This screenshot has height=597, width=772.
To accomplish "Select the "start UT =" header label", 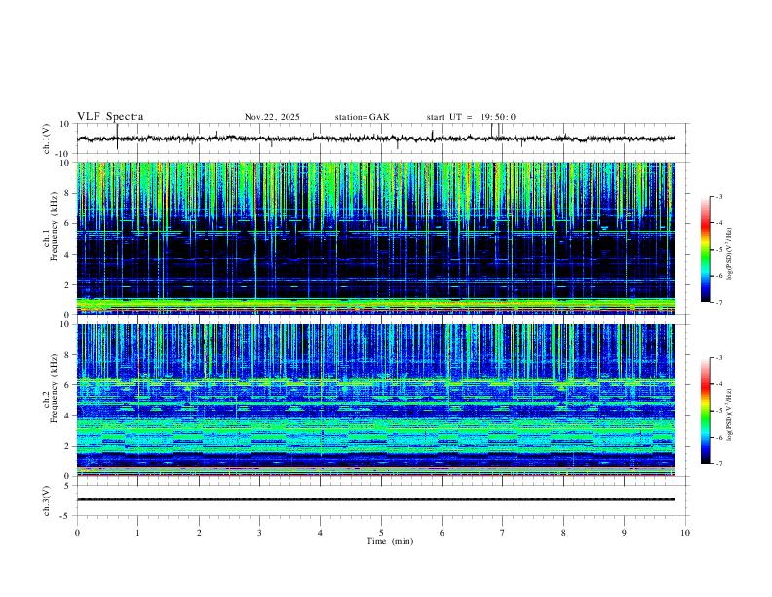I will point(449,117).
